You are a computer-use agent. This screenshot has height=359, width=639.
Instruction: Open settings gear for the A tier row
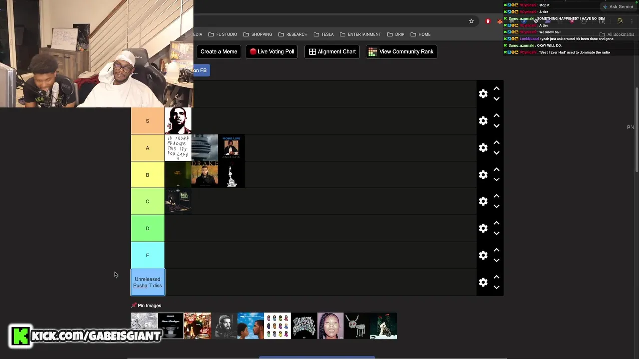(x=483, y=148)
